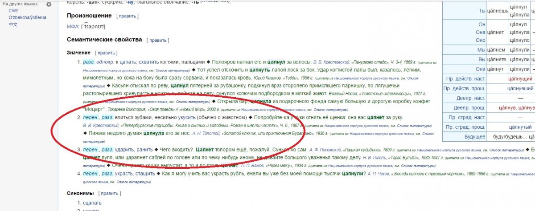Edit the Произношение section via править
Screen dimensions: 535x211
(128, 16)
